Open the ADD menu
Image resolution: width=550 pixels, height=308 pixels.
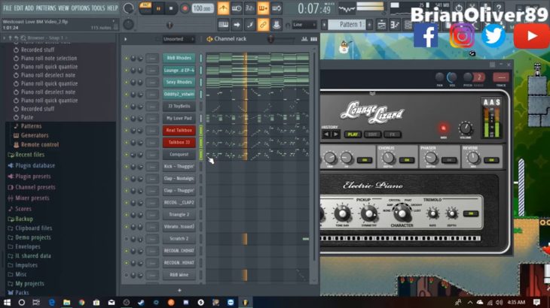[29, 8]
